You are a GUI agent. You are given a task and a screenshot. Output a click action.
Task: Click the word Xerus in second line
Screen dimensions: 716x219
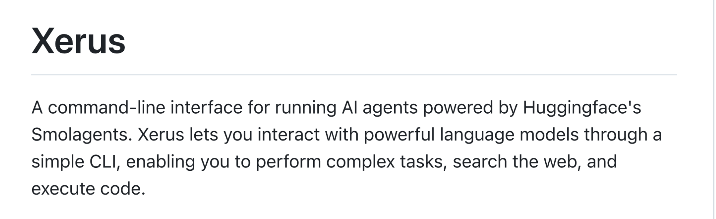tap(161, 135)
